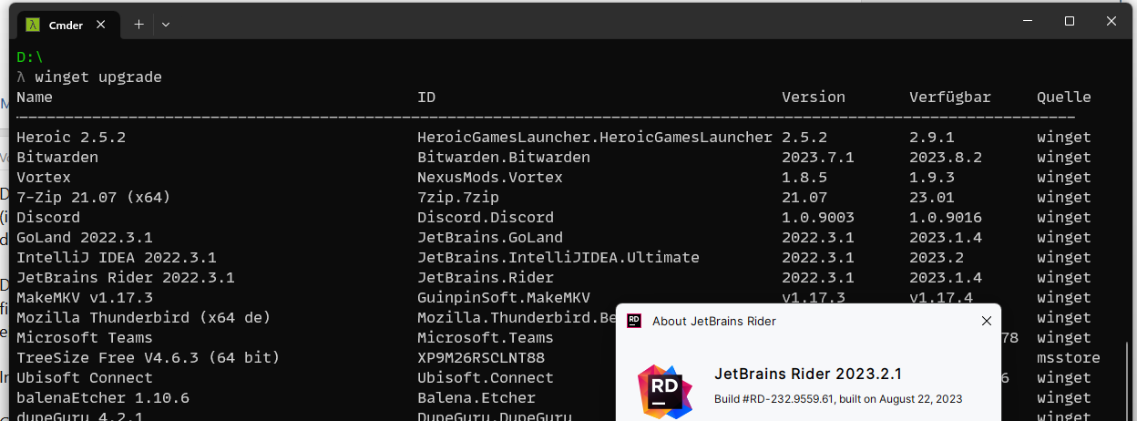The image size is (1137, 421).
Task: Click the 'D:\' prompt path
Action: pyautogui.click(x=30, y=57)
